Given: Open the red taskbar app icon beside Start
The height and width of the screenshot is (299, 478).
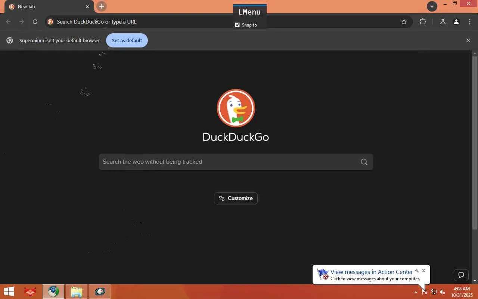Looking at the screenshot, I should coord(30,292).
